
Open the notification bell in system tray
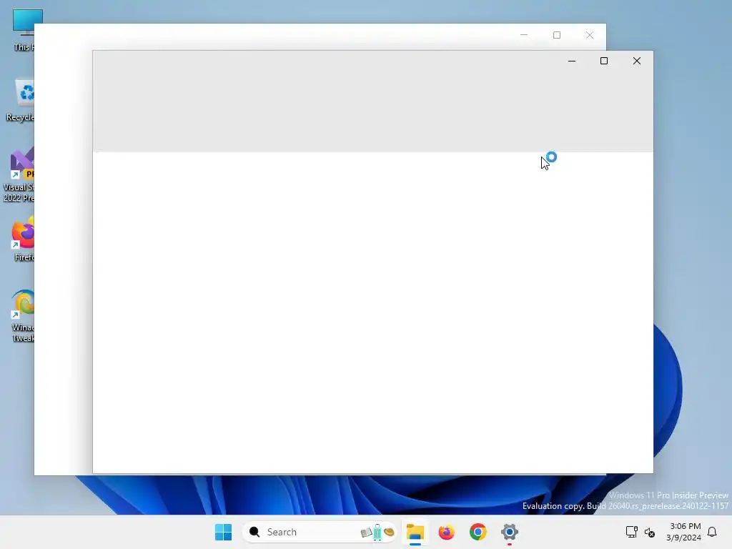[x=712, y=532]
